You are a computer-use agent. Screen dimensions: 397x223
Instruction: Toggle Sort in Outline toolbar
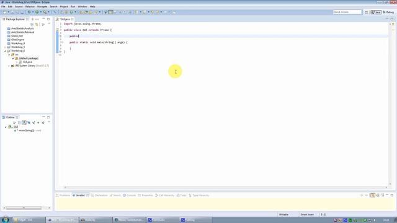(24, 123)
